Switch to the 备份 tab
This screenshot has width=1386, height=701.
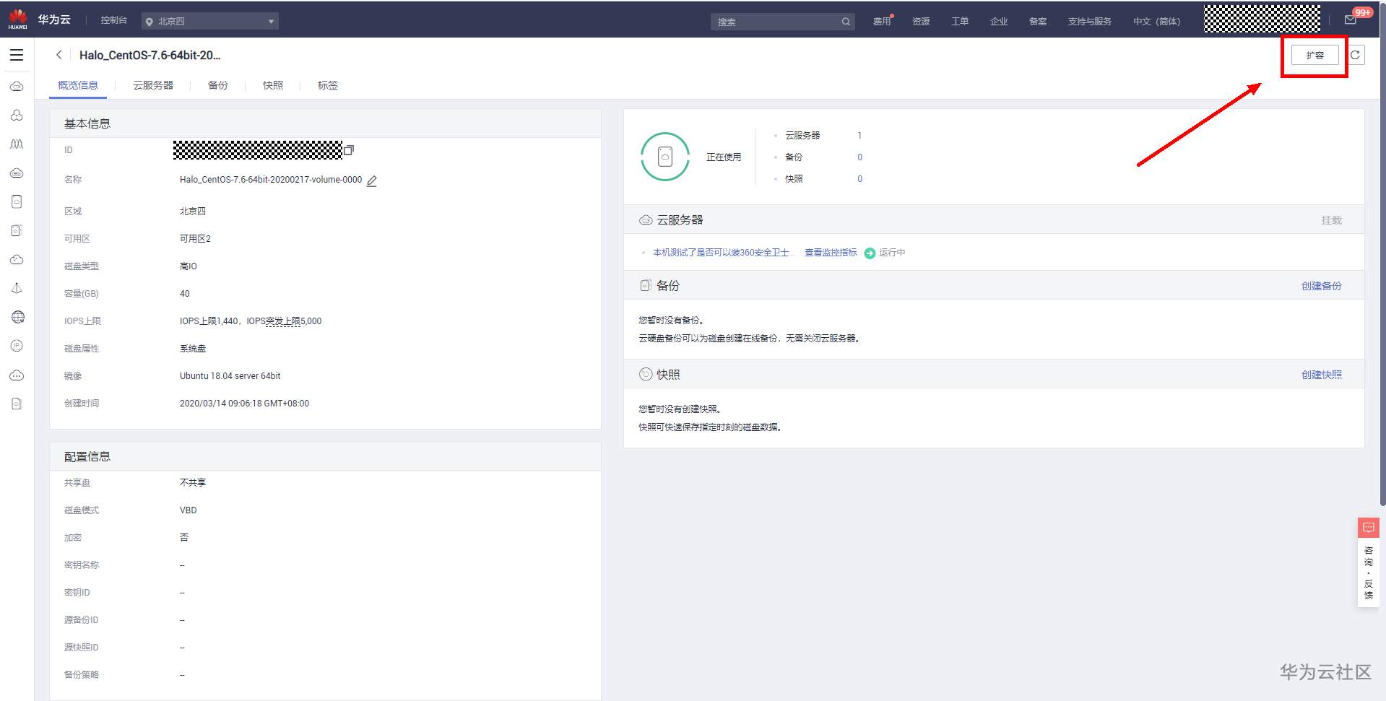click(218, 85)
